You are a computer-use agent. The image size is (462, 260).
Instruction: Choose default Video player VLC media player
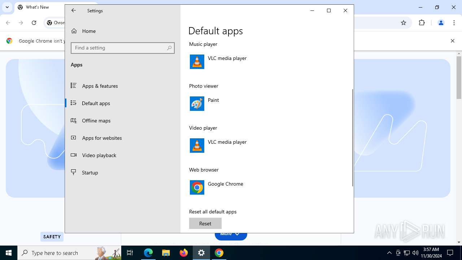coord(227,142)
